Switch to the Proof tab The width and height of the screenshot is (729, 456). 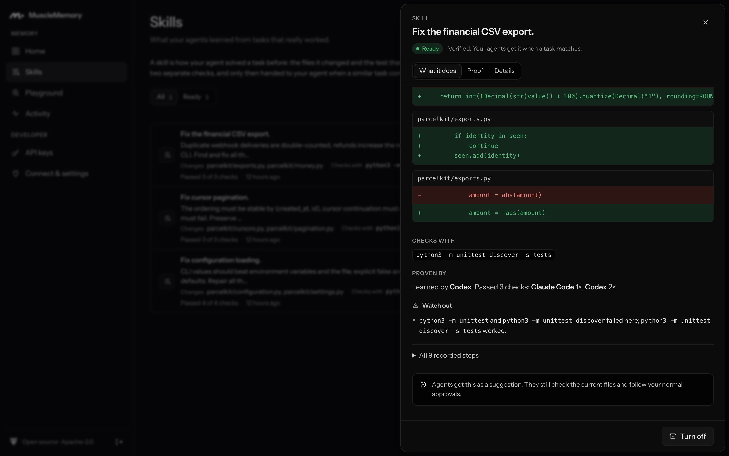(475, 71)
